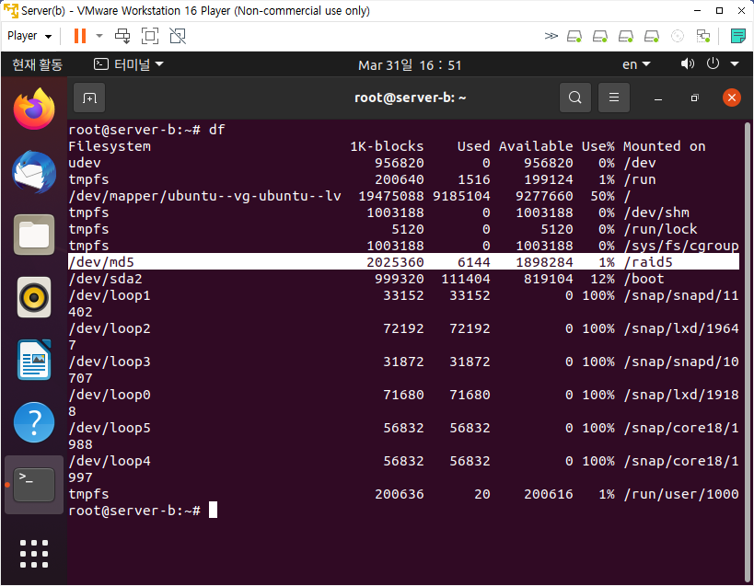Screen dimensions: 754x586
Task: Show the applications grid
Action: pos(34,553)
